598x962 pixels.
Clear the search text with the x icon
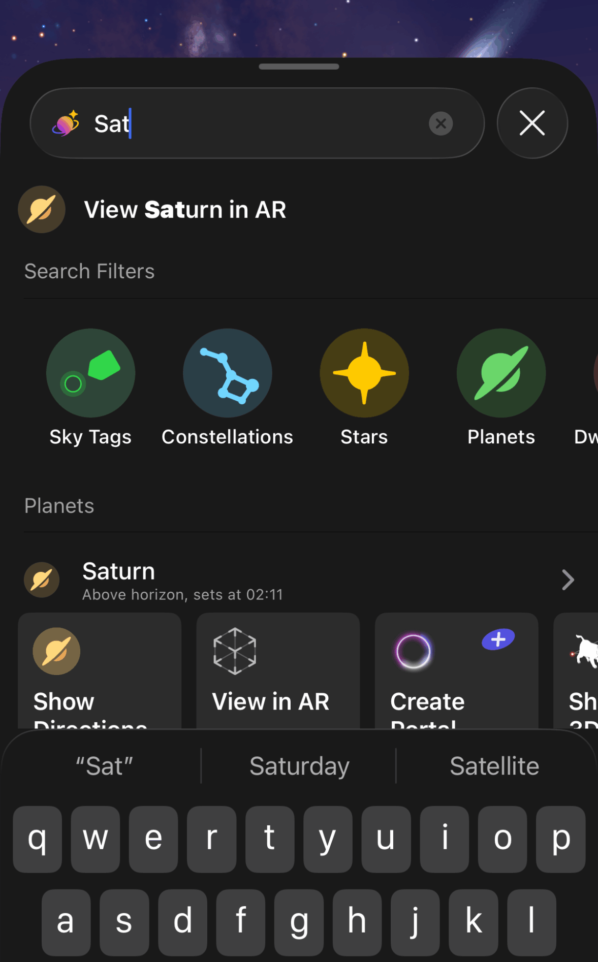coord(440,123)
